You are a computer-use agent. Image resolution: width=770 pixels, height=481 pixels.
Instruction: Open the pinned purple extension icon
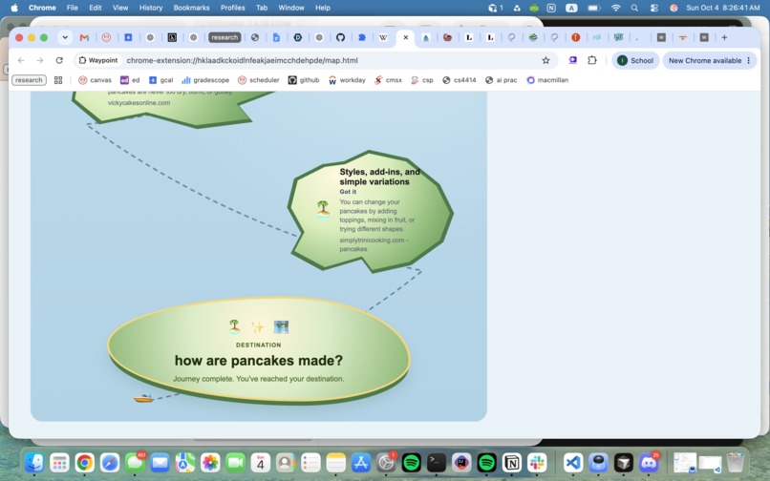572,60
